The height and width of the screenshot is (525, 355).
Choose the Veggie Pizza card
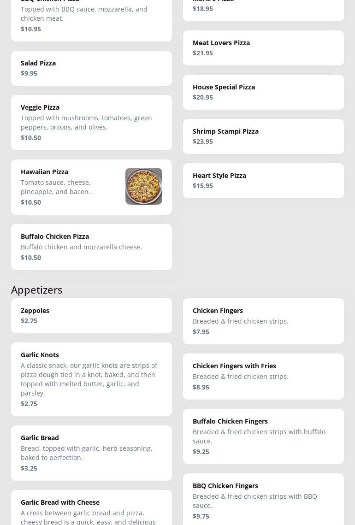(x=91, y=123)
